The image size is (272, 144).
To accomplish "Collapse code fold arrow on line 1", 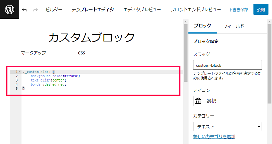I will [20, 72].
